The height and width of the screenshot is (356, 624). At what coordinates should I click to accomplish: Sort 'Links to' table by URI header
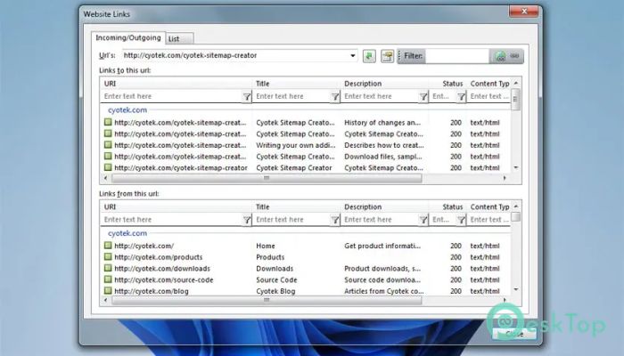pyautogui.click(x=177, y=84)
